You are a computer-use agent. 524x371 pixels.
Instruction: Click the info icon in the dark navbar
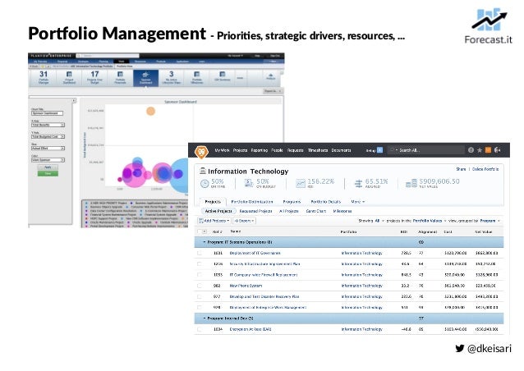pos(471,150)
